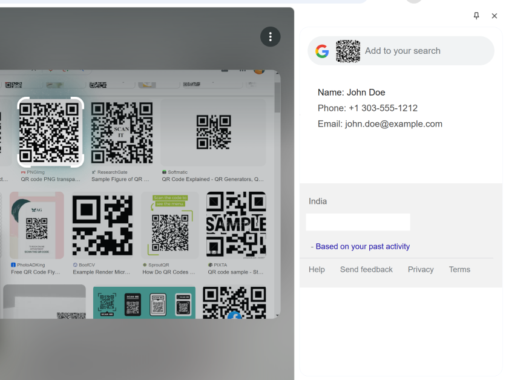Image resolution: width=506 pixels, height=380 pixels.
Task: Click the first QR code filter chip
Action: click(23, 85)
